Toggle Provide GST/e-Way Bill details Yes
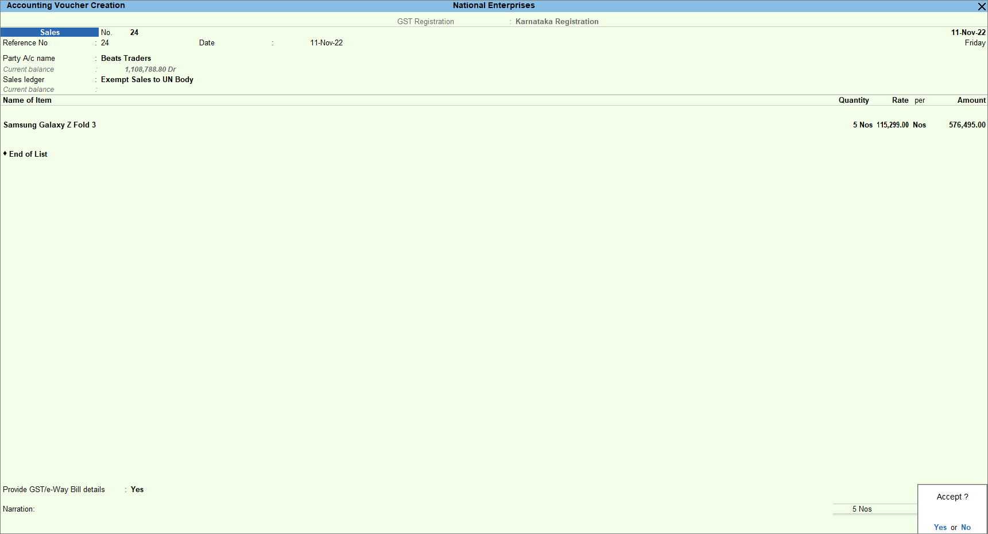 pyautogui.click(x=137, y=489)
